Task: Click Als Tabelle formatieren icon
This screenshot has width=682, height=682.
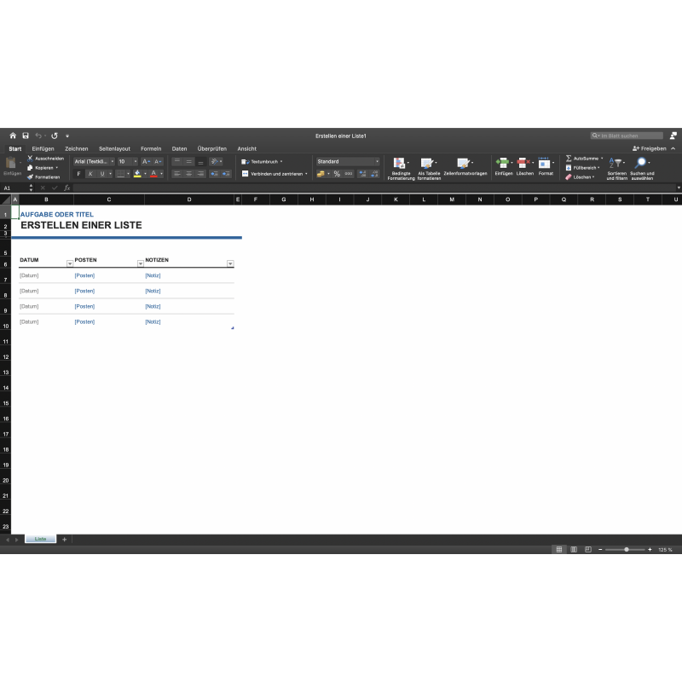Action: click(x=427, y=162)
